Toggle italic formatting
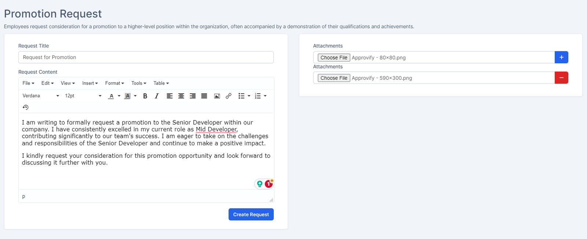The image size is (587, 239). (156, 96)
